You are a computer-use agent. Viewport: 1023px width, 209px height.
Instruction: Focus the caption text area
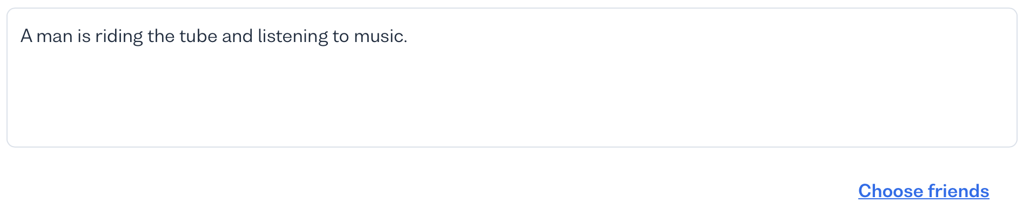tap(511, 78)
